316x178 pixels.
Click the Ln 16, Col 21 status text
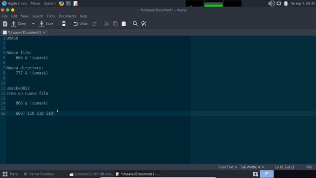(x=284, y=167)
